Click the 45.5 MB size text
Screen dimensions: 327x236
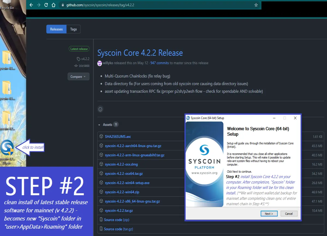point(317,146)
